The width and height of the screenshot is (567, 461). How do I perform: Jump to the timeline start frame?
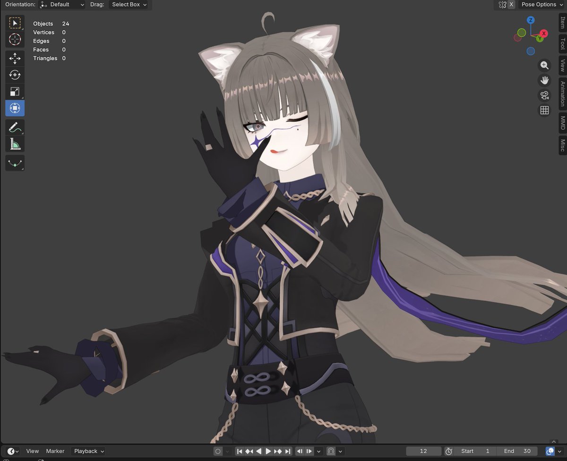click(240, 451)
